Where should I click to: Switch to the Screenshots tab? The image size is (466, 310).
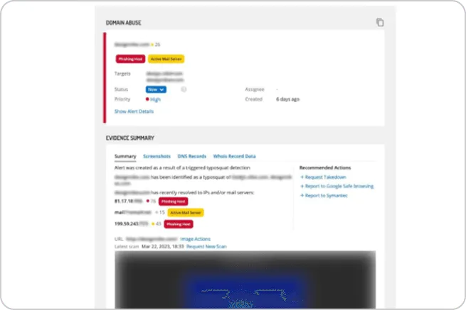pos(157,156)
